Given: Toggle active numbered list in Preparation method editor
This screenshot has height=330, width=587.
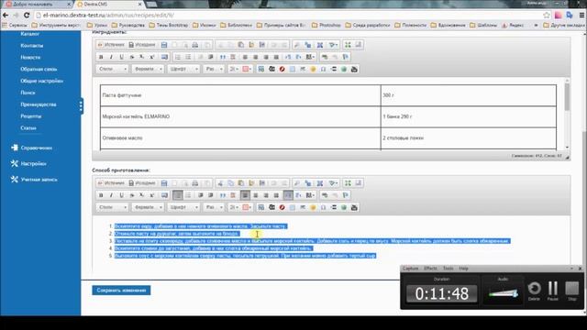Looking at the screenshot, I should click(x=178, y=195).
